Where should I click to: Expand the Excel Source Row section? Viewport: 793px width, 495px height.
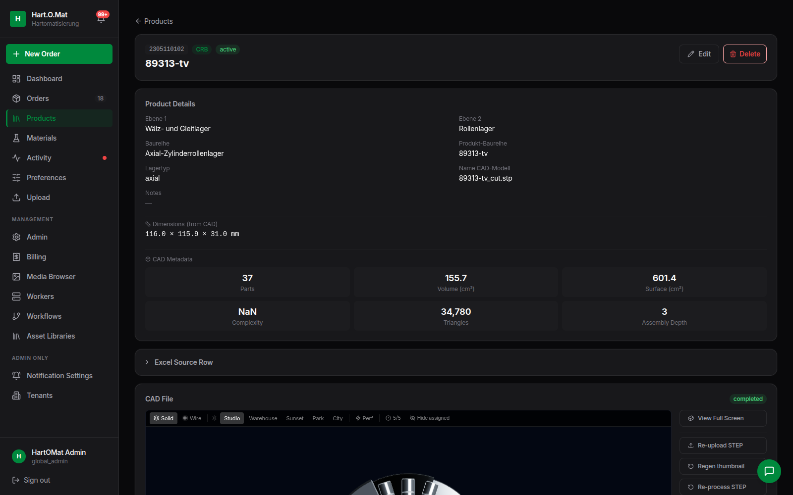455,362
